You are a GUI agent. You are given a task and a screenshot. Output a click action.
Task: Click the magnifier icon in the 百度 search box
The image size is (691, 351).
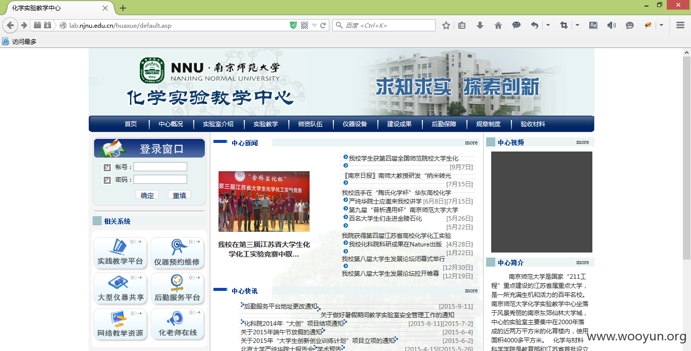(x=339, y=25)
